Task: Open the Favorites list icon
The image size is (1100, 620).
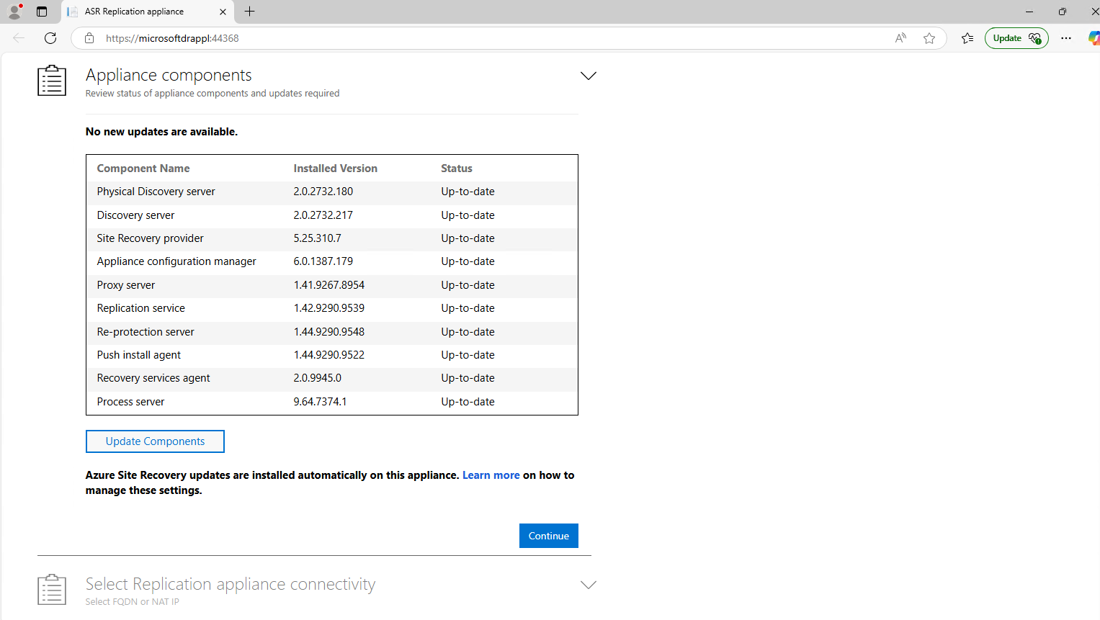Action: click(x=967, y=38)
